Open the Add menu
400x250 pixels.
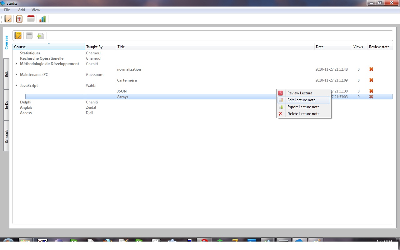point(22,10)
